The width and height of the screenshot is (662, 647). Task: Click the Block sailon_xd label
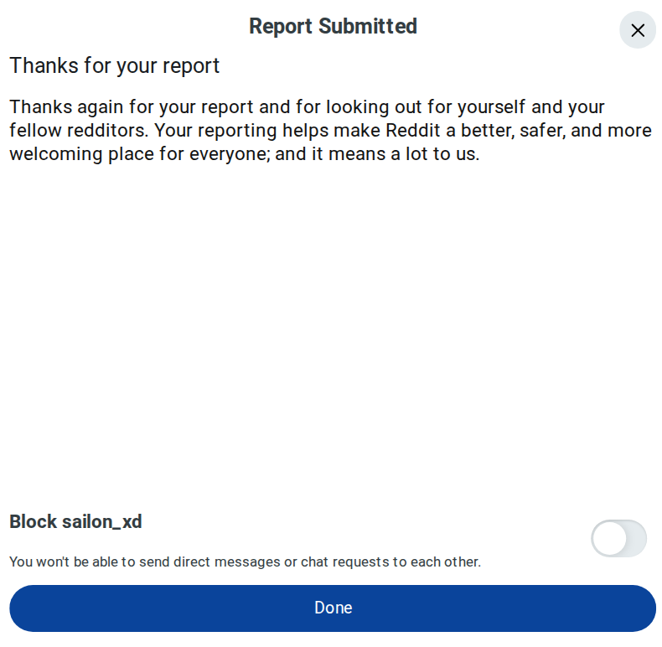(x=75, y=521)
